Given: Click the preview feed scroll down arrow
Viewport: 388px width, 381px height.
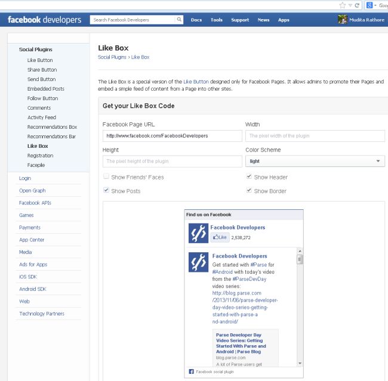Looking at the screenshot, I should pos(300,363).
